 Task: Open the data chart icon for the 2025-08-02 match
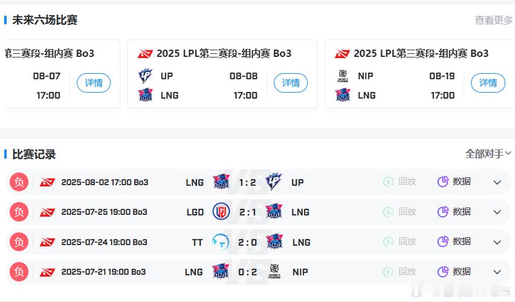pos(442,182)
